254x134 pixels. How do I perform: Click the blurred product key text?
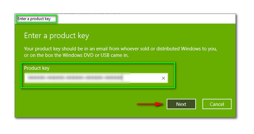[75, 78]
